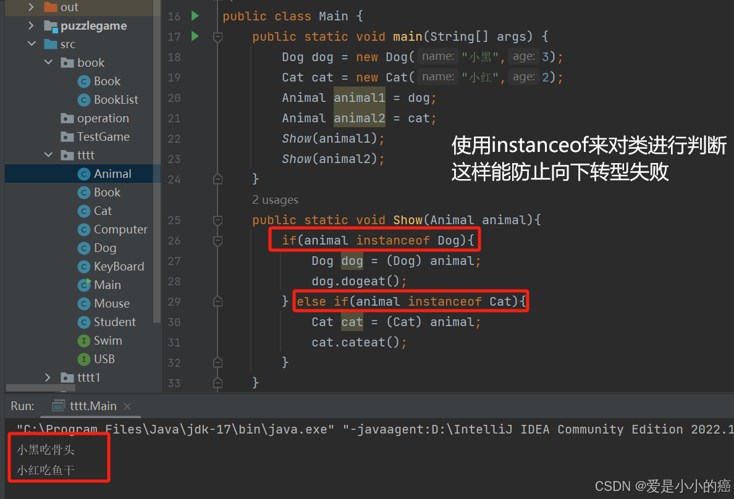The image size is (734, 499).
Task: Open BookList class file icon
Action: click(83, 99)
